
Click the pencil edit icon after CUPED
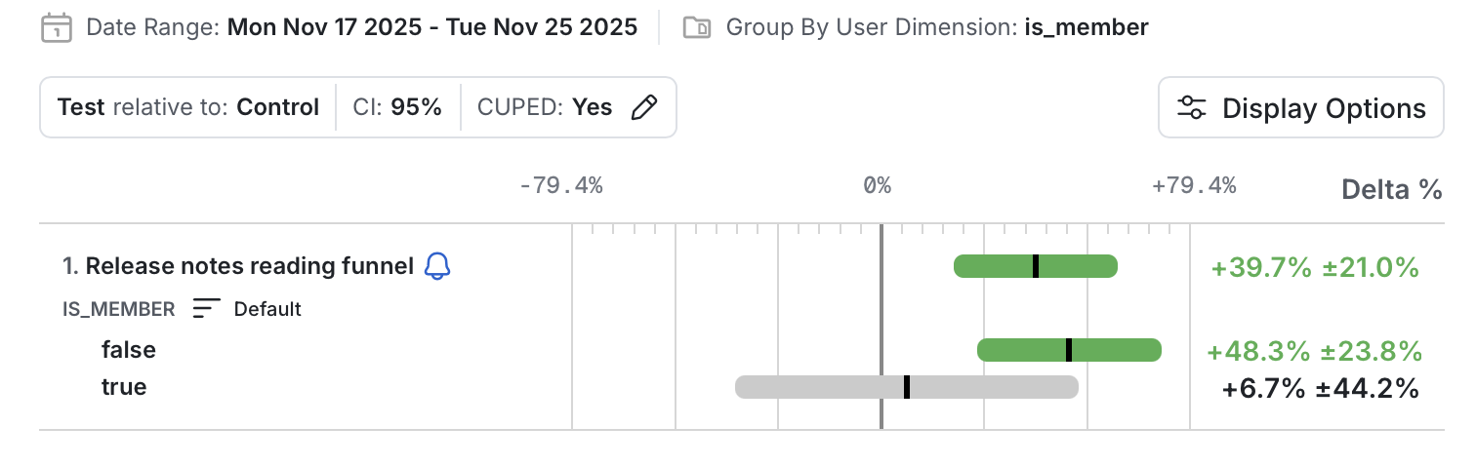click(x=644, y=107)
